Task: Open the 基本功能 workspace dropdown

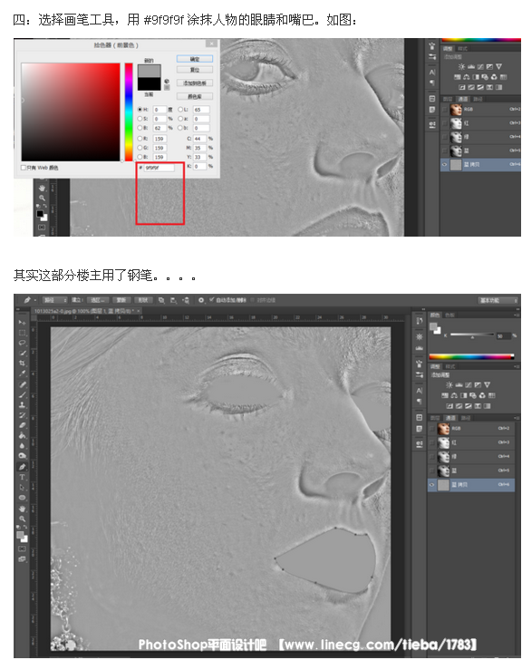Action: tap(498, 300)
